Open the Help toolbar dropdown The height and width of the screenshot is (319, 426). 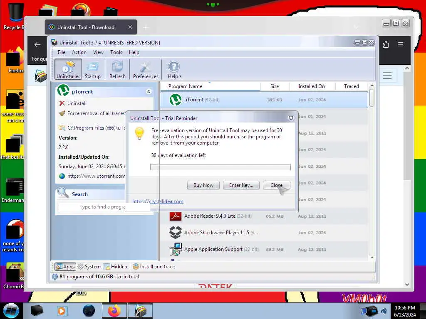(x=174, y=69)
